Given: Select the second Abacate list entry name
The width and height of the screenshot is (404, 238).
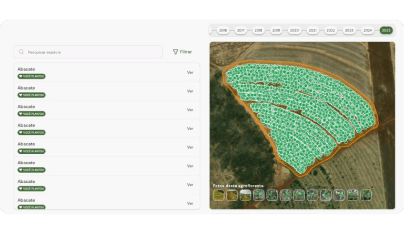Looking at the screenshot, I should pos(26,88).
